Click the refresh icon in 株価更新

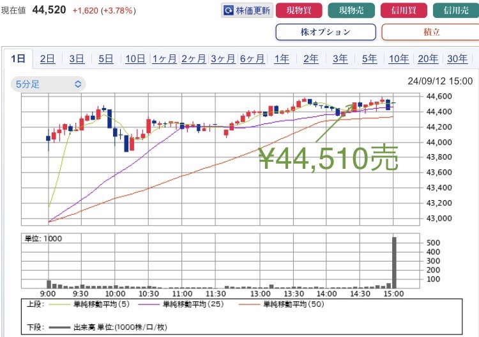click(229, 10)
